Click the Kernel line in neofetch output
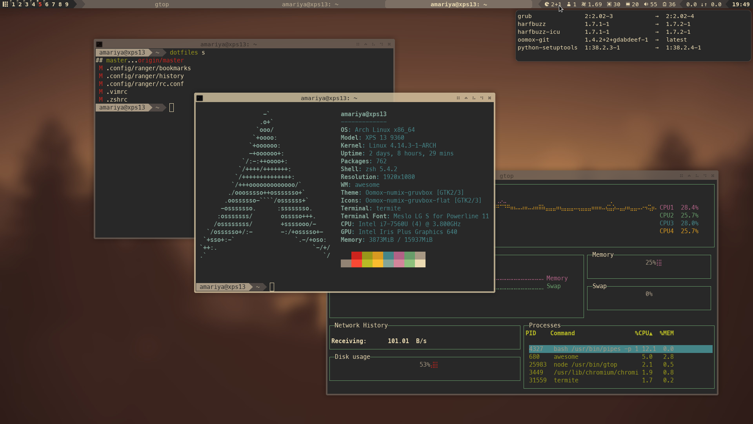Screen dimensions: 753x424 (388, 146)
